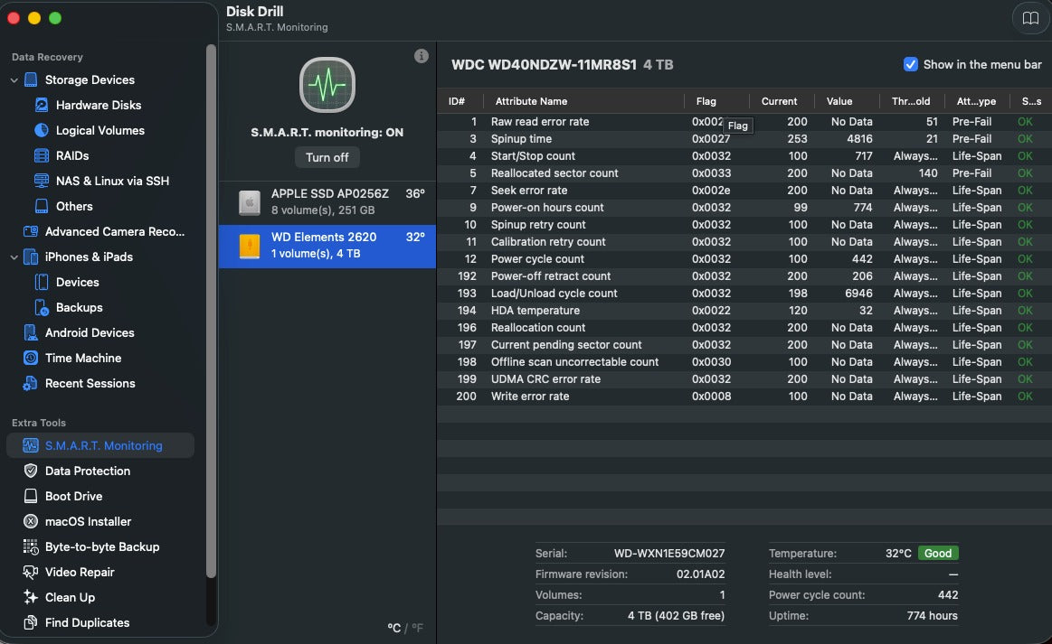Click the Time Machine icon
1052x644 pixels.
tap(30, 358)
